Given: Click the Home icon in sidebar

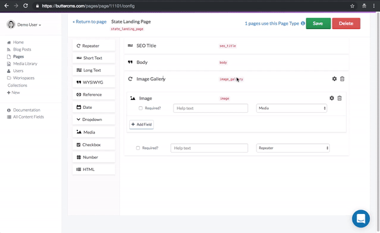Looking at the screenshot, I should pyautogui.click(x=9, y=42).
